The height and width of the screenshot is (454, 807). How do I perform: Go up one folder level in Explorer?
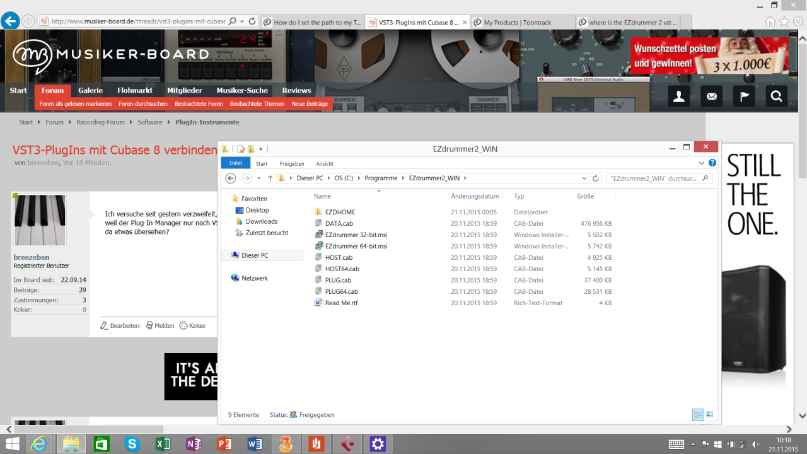(x=270, y=178)
